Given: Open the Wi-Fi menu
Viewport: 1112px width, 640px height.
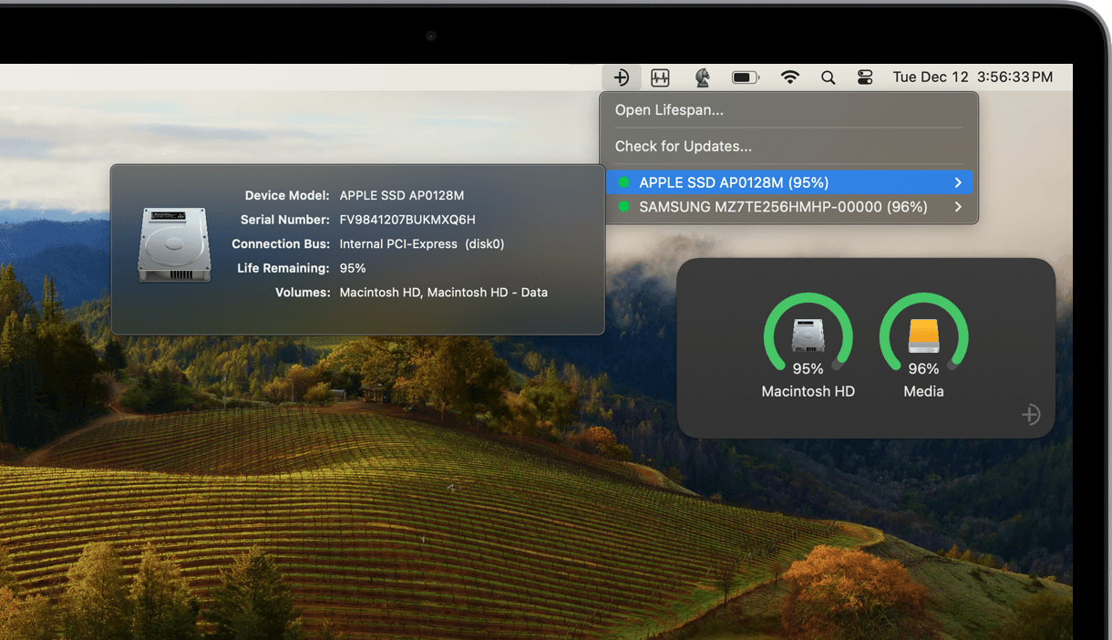Looking at the screenshot, I should click(790, 77).
